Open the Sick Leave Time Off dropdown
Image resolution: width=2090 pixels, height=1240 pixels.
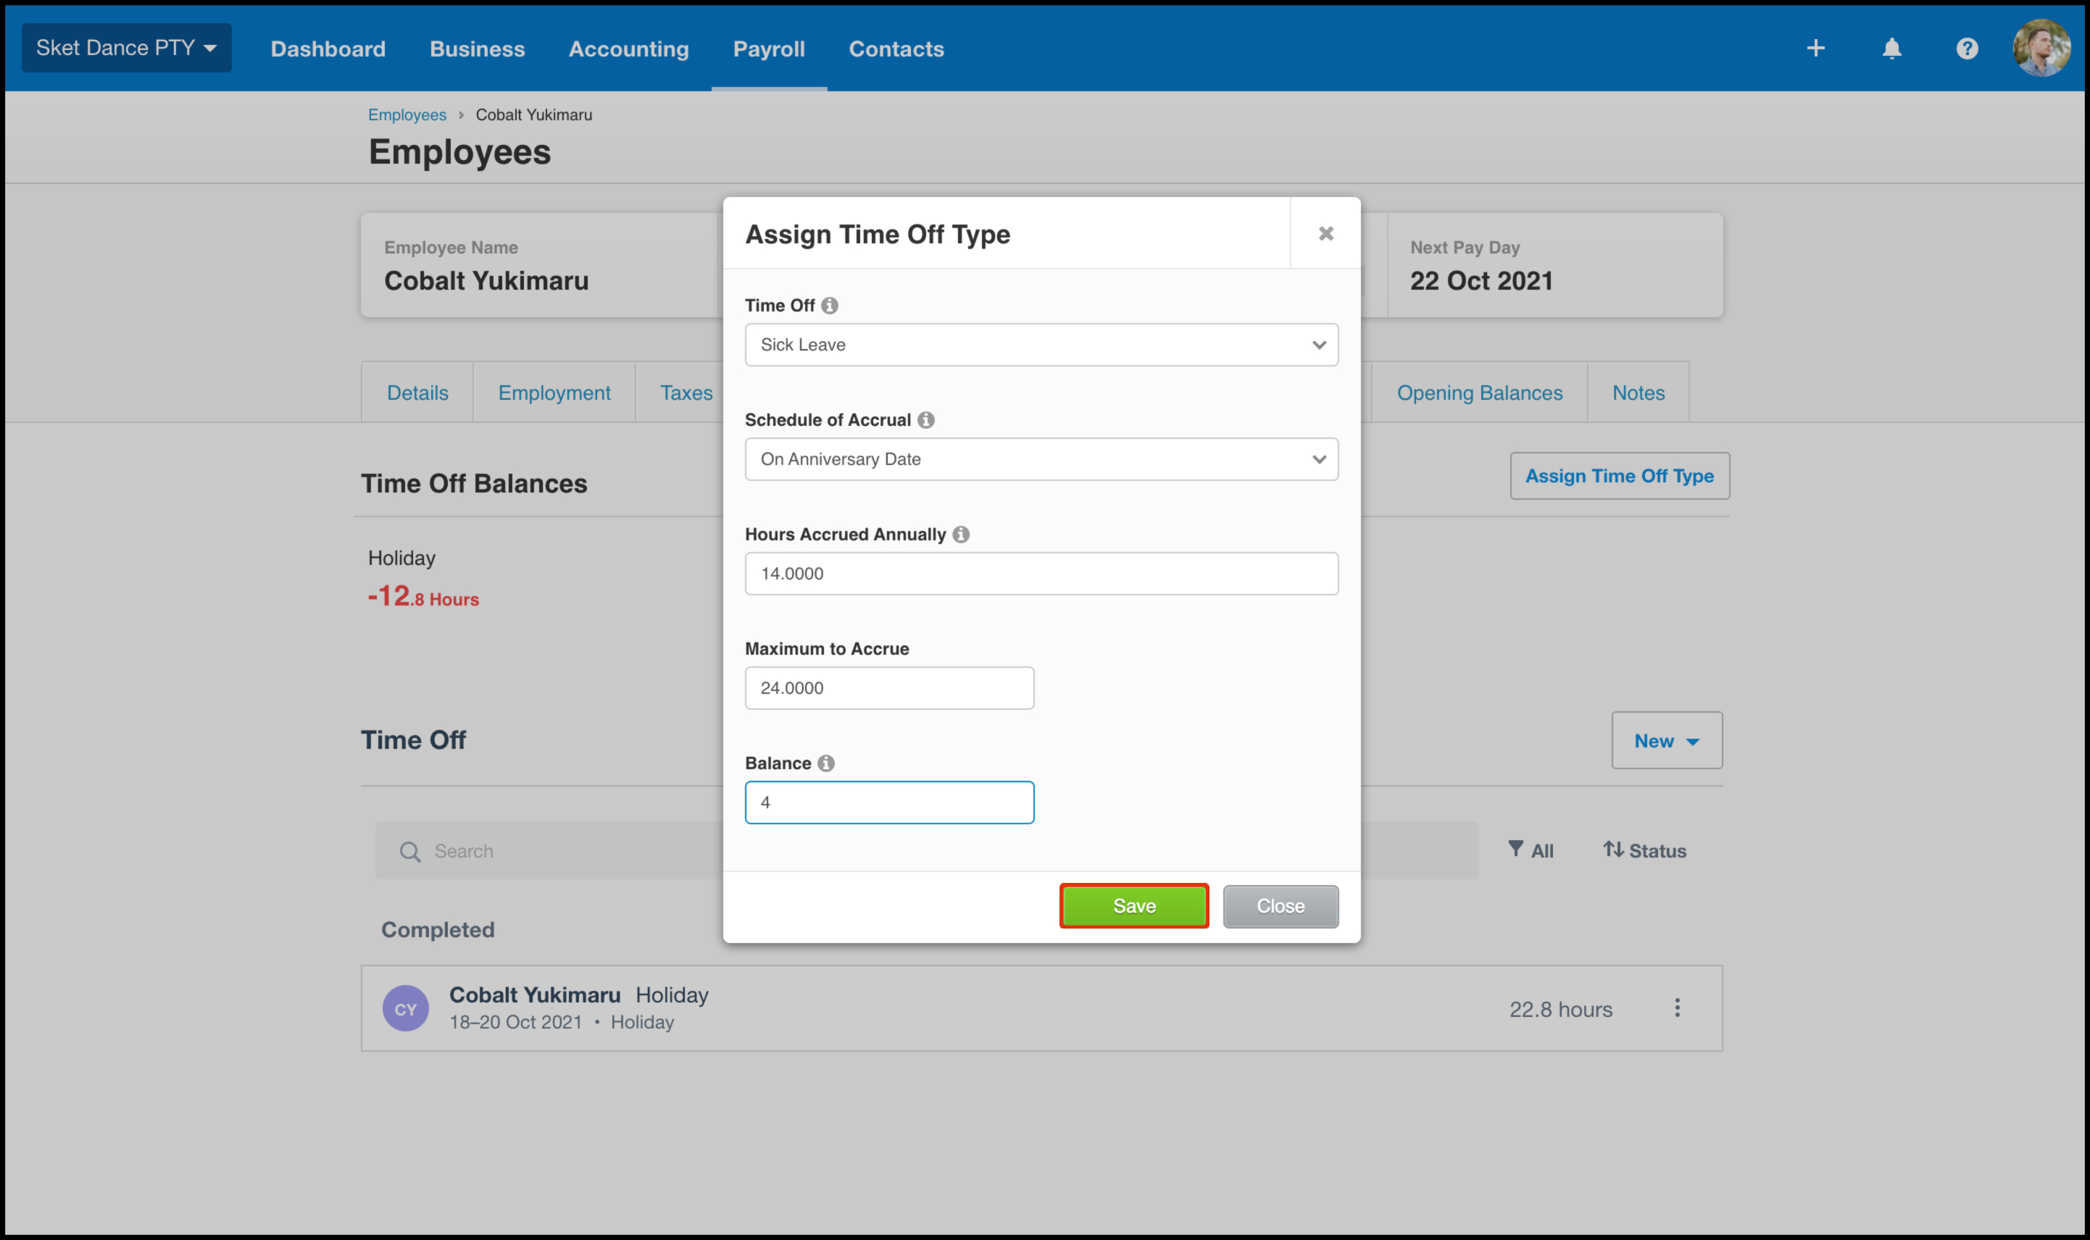click(1041, 345)
